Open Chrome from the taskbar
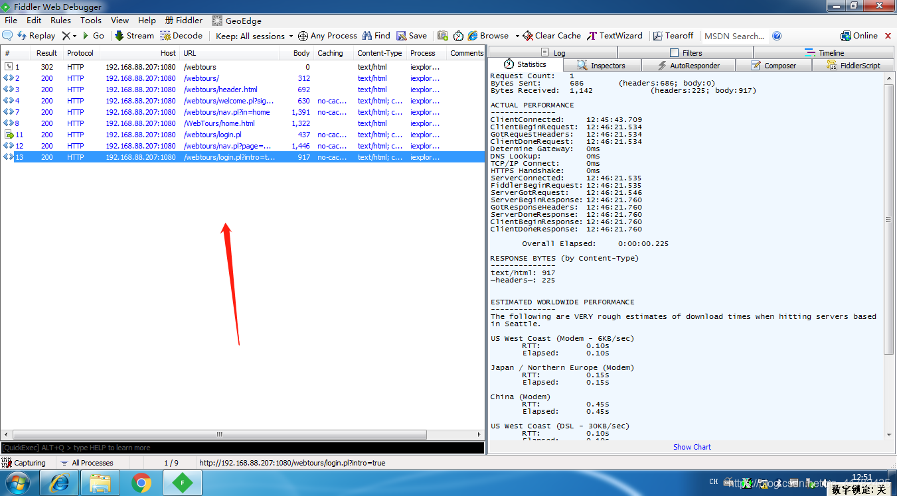This screenshot has height=496, width=897. click(x=141, y=483)
